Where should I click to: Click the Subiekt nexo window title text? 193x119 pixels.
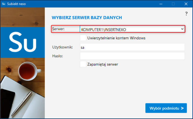pyautogui.click(x=16, y=4)
